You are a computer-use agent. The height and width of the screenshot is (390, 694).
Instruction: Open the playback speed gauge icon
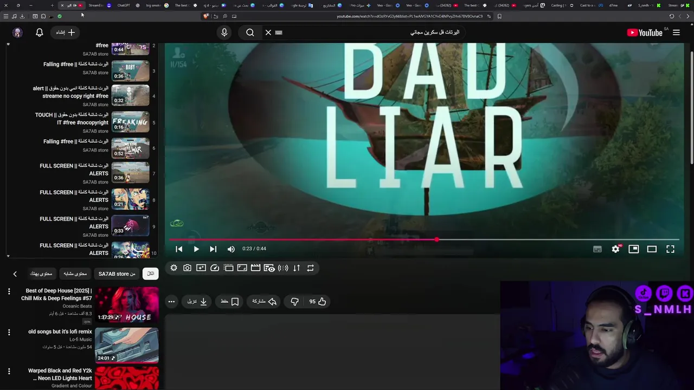pos(215,268)
